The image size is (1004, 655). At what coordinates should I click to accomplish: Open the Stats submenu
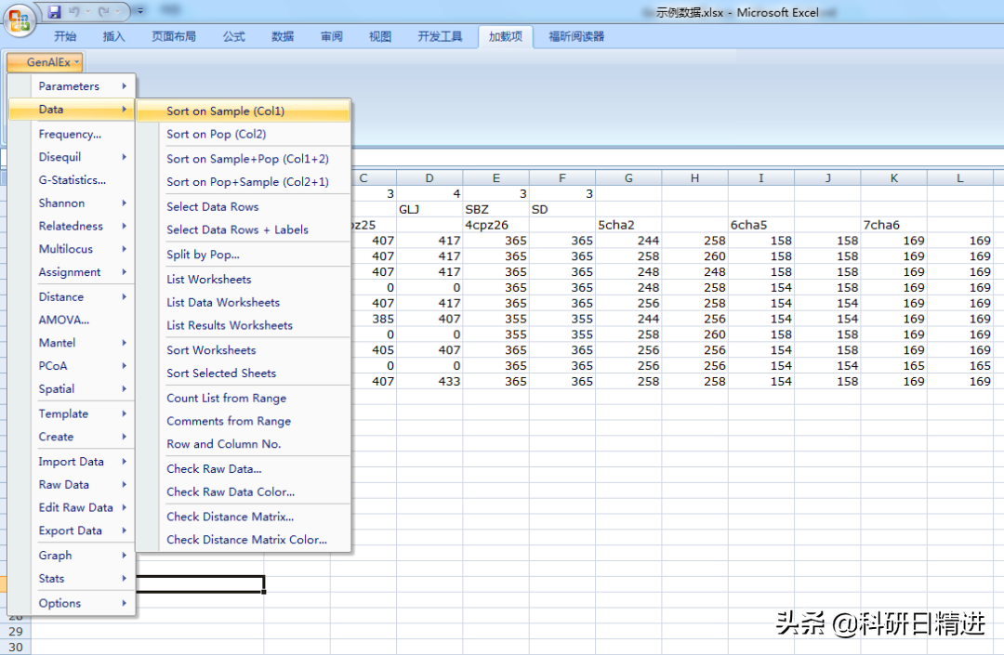(72, 578)
